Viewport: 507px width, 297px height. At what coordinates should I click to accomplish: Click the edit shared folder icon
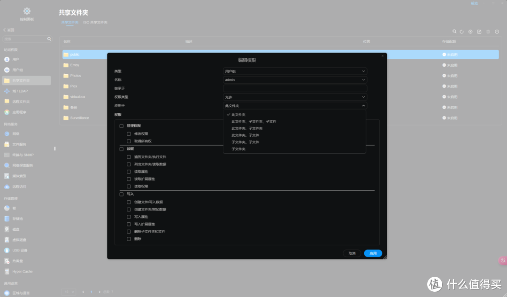[479, 31]
